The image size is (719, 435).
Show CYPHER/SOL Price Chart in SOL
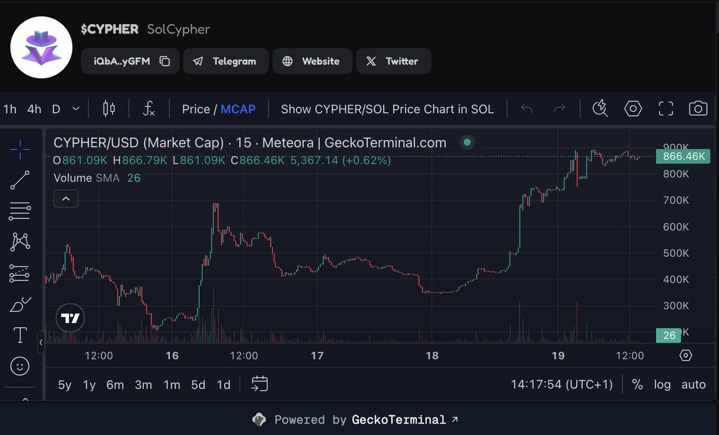click(387, 109)
